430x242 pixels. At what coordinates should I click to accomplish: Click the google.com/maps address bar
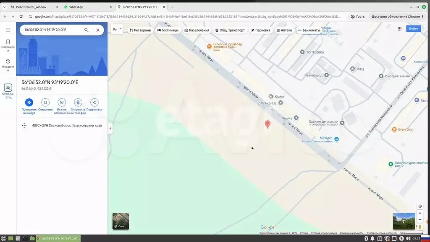click(x=188, y=16)
